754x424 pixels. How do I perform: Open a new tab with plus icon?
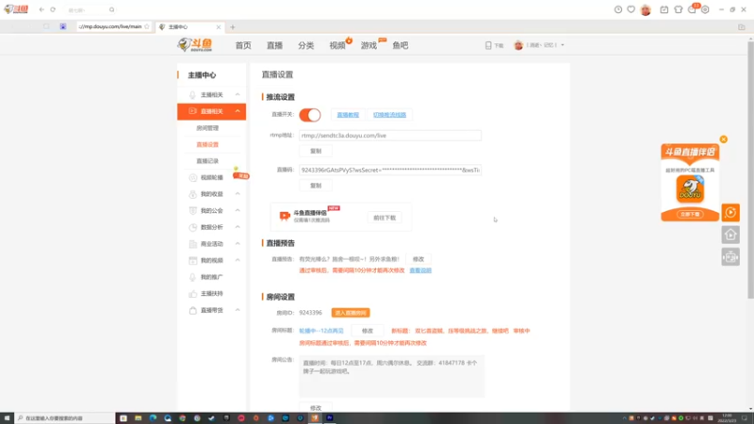click(232, 27)
